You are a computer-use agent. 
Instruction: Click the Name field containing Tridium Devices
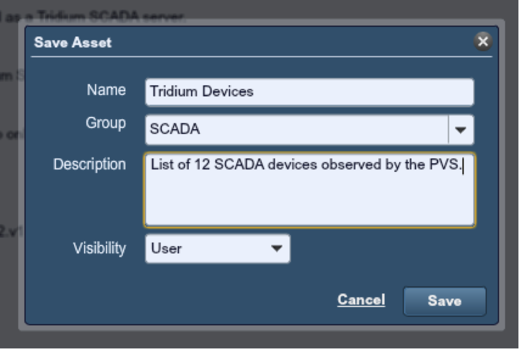tap(310, 92)
